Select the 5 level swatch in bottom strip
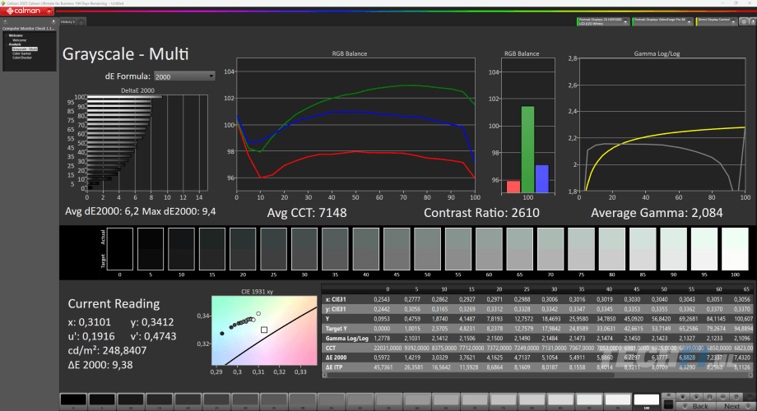Image resolution: width=757 pixels, height=411 pixels. coord(102,400)
